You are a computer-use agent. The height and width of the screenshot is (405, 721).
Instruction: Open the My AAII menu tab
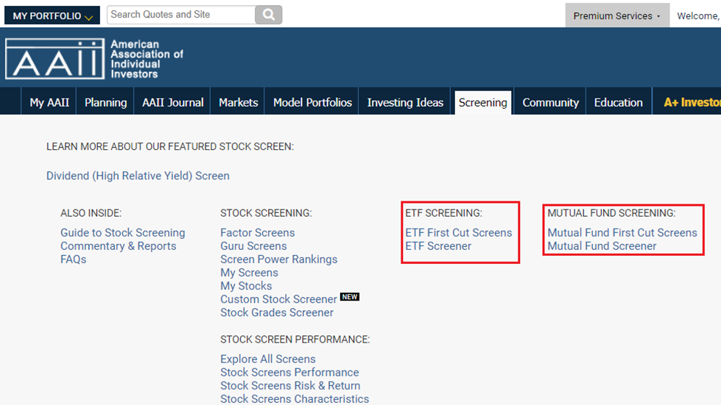(x=49, y=102)
